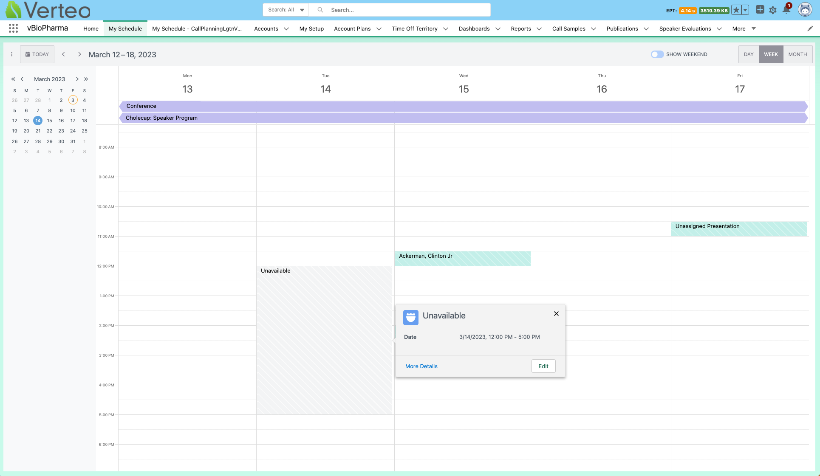
Task: Open the App Launcher grid icon
Action: tap(13, 28)
